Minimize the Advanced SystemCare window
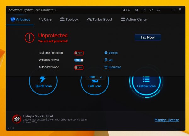The width and height of the screenshot is (189, 136). [x=173, y=10]
